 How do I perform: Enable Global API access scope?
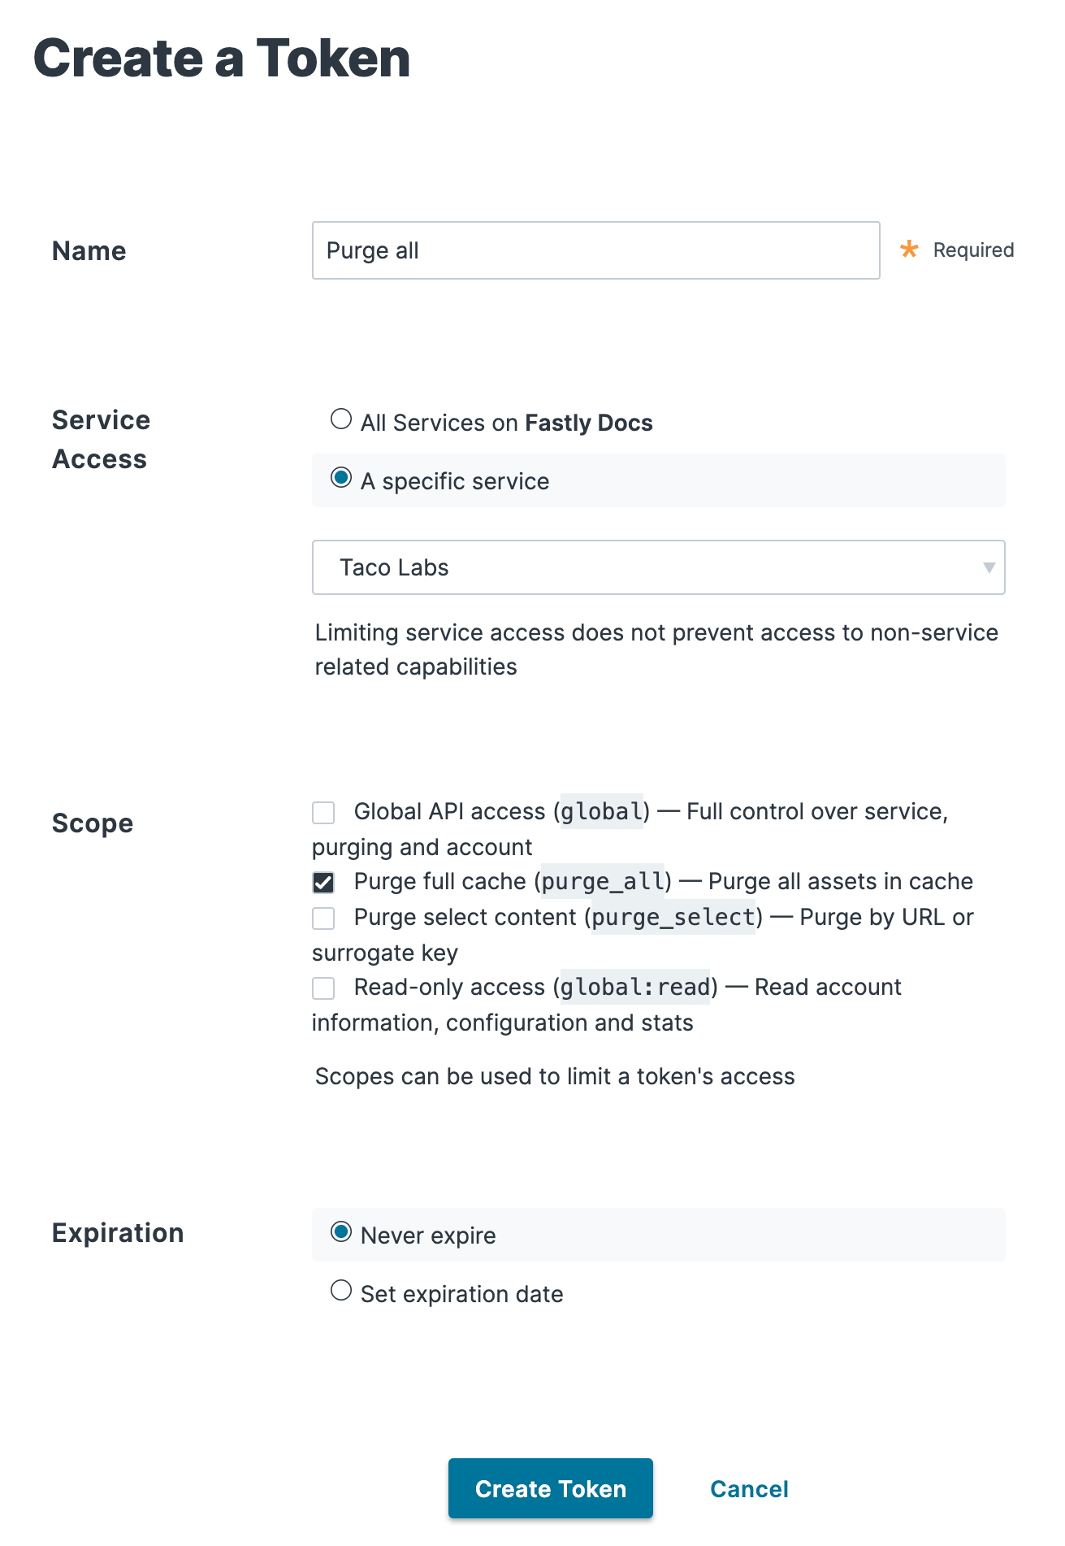tap(323, 811)
